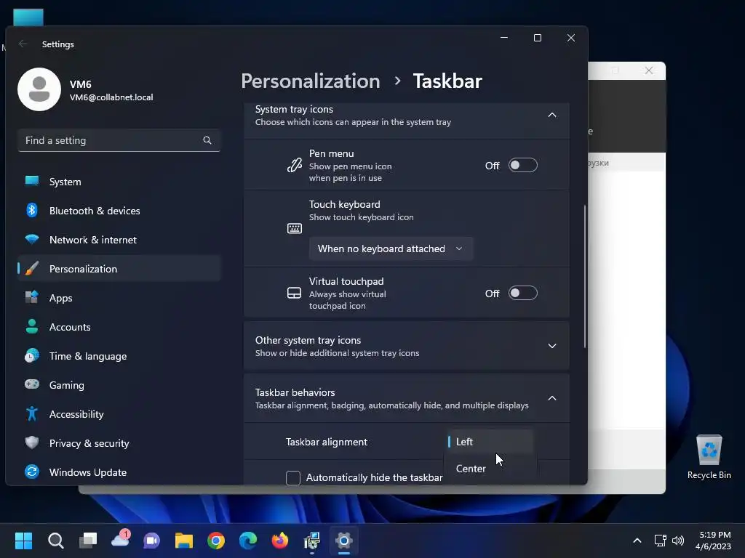Click the Accessibility figure icon
Screen dimensions: 745x558
pos(32,413)
